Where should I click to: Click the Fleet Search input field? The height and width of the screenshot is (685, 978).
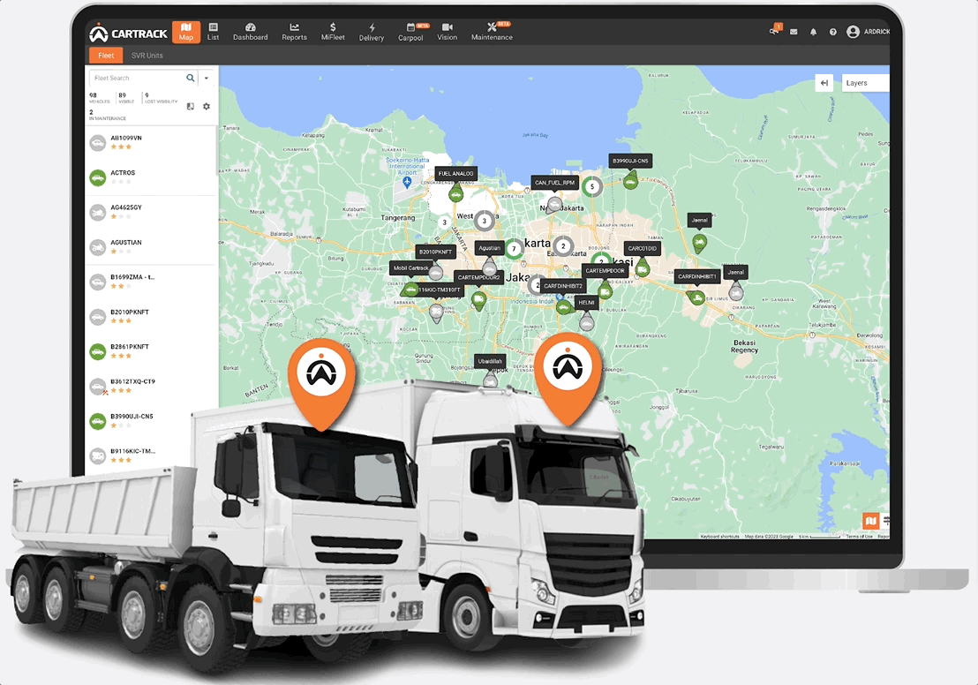pos(137,78)
